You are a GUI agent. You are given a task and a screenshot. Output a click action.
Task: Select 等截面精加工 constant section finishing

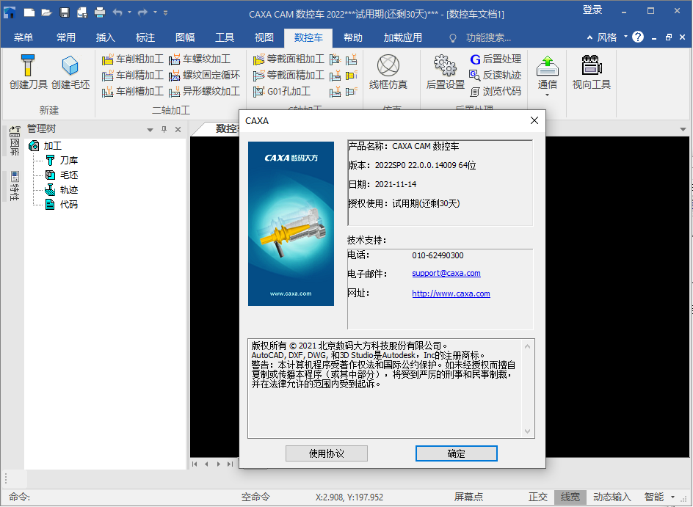click(x=289, y=76)
